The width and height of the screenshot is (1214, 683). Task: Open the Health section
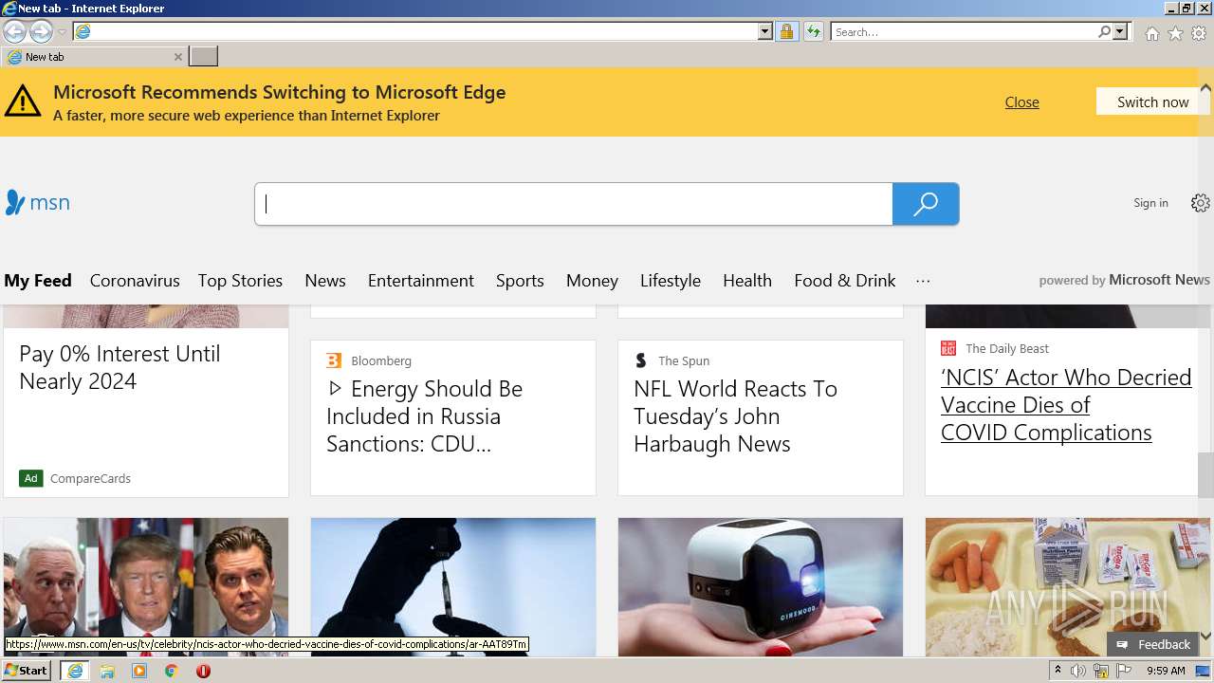pos(747,281)
